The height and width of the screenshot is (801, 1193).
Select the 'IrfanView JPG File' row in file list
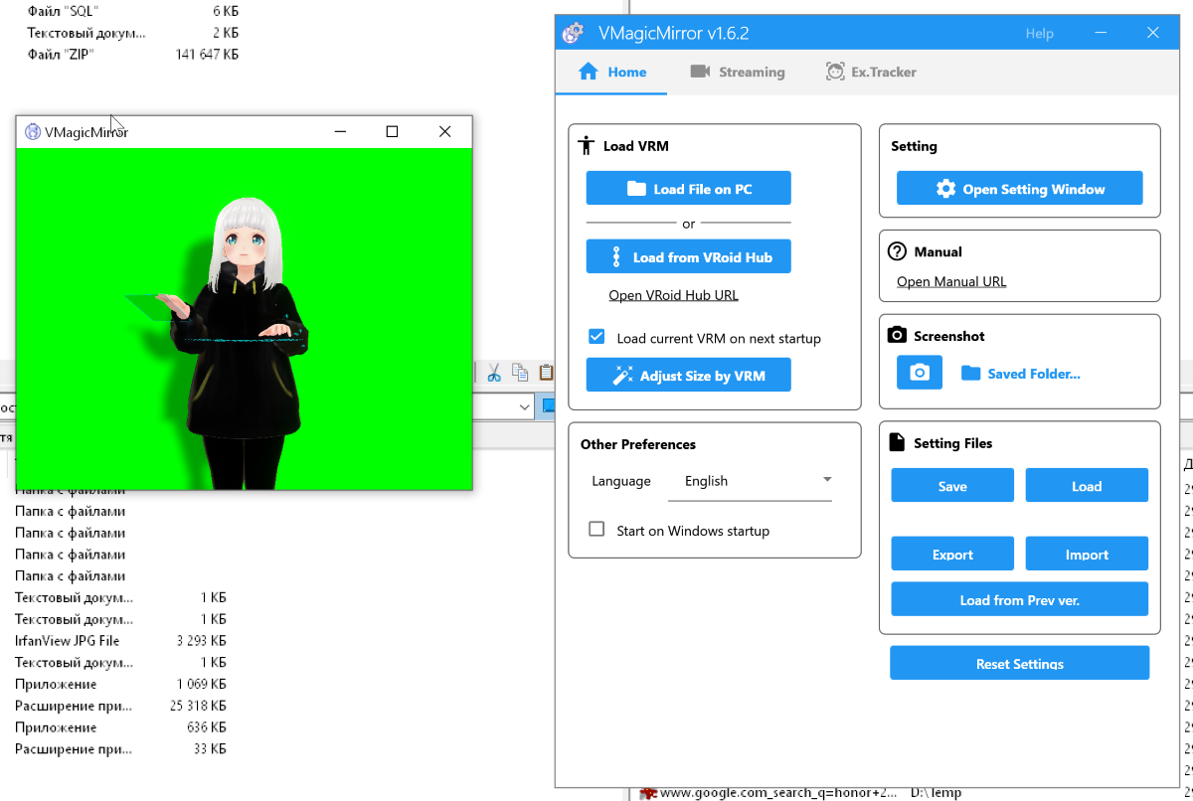(x=119, y=641)
